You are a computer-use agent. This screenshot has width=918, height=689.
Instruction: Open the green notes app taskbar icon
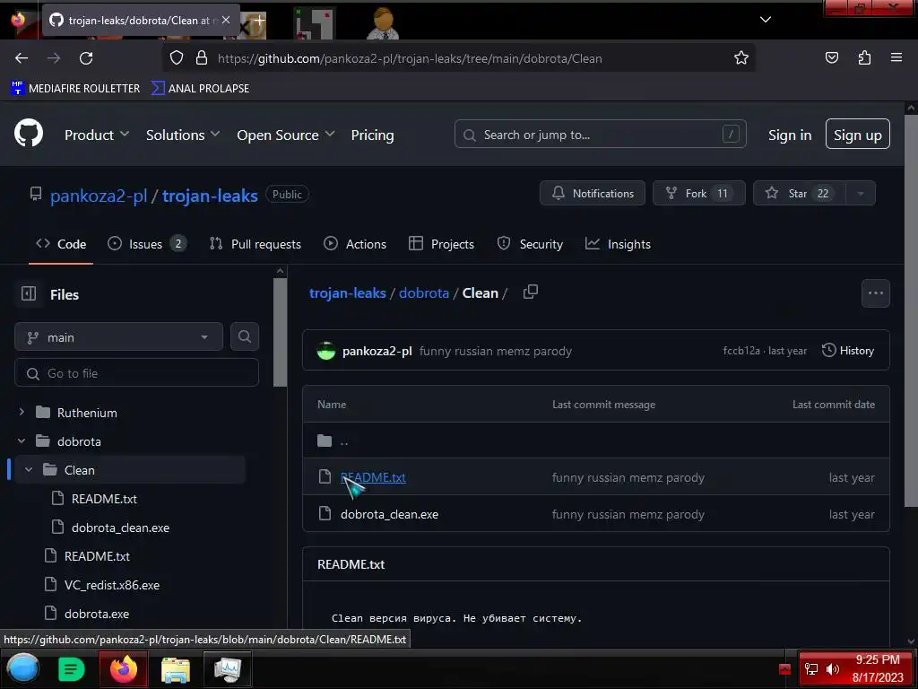(x=72, y=669)
